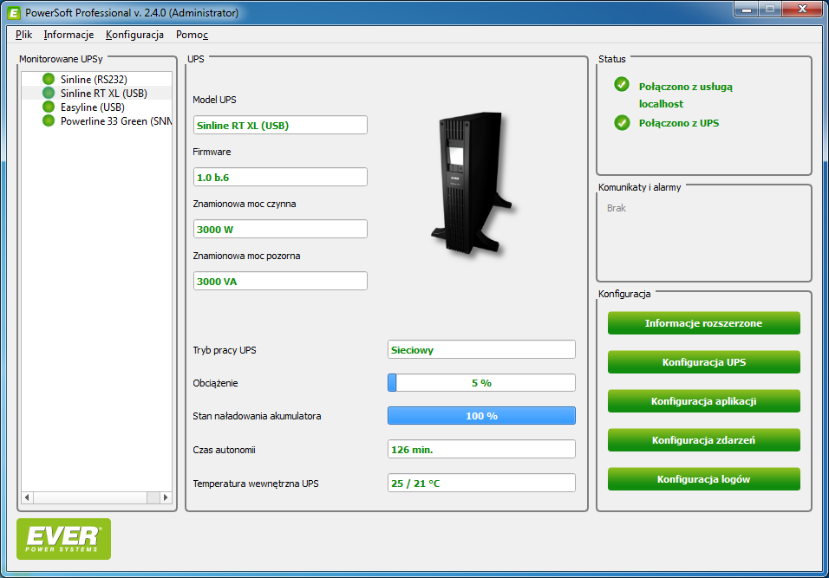Click the status dot for Powerline 33 Green
This screenshot has width=829, height=578.
click(x=49, y=120)
